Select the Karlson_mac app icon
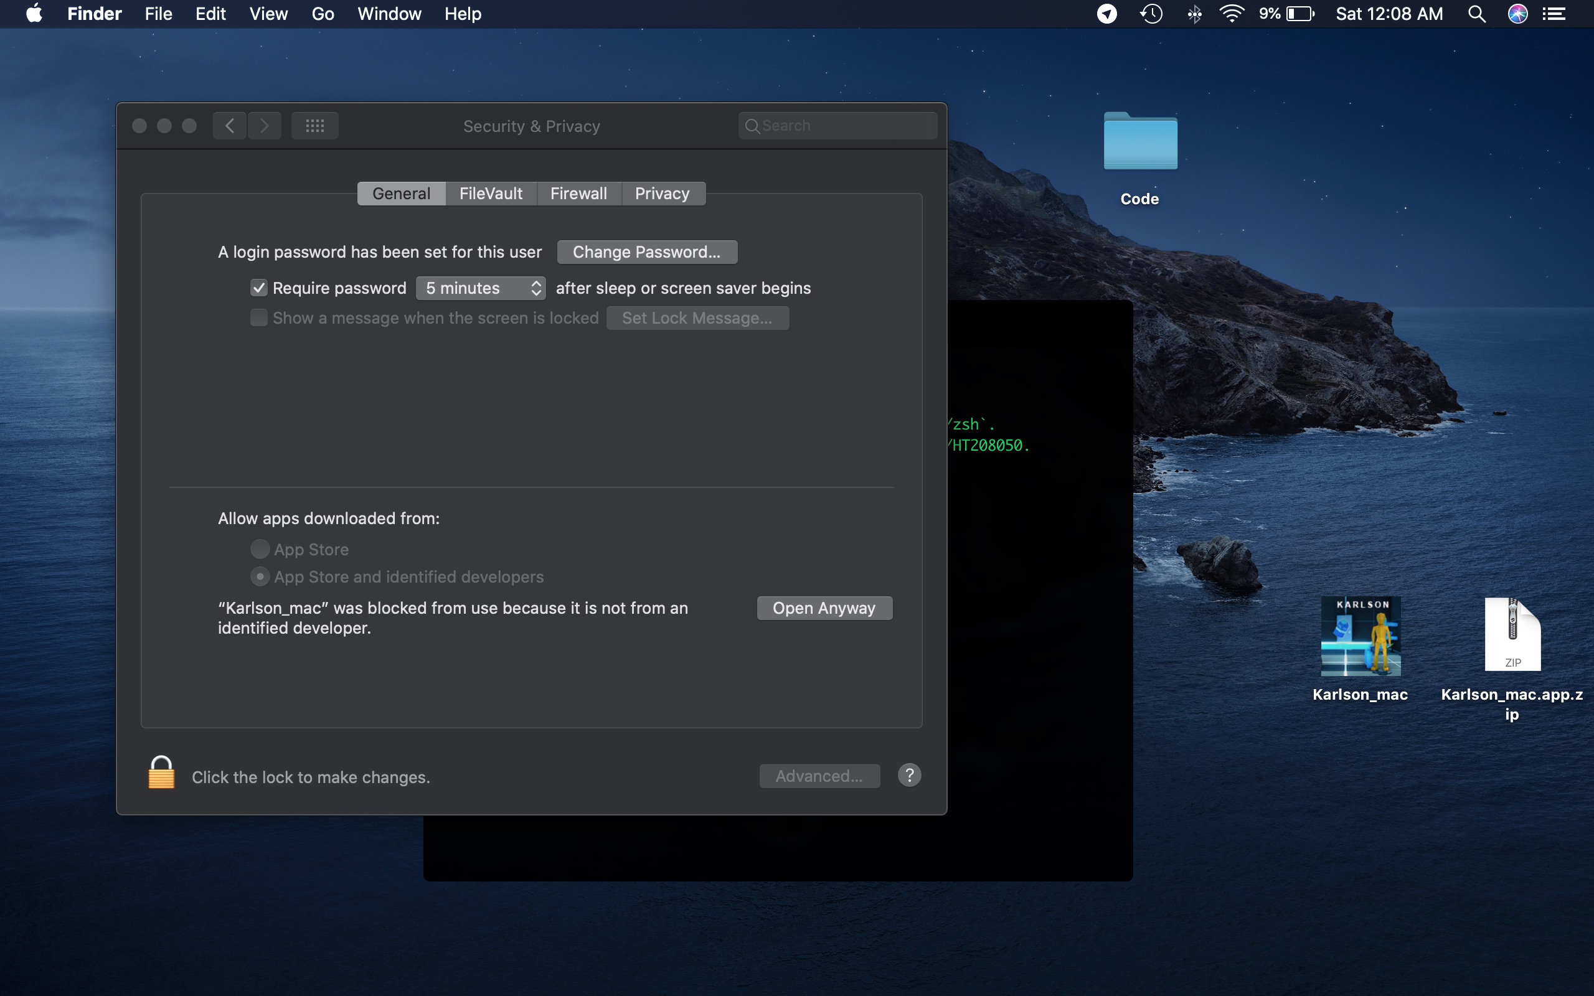Viewport: 1594px width, 996px height. [1360, 636]
